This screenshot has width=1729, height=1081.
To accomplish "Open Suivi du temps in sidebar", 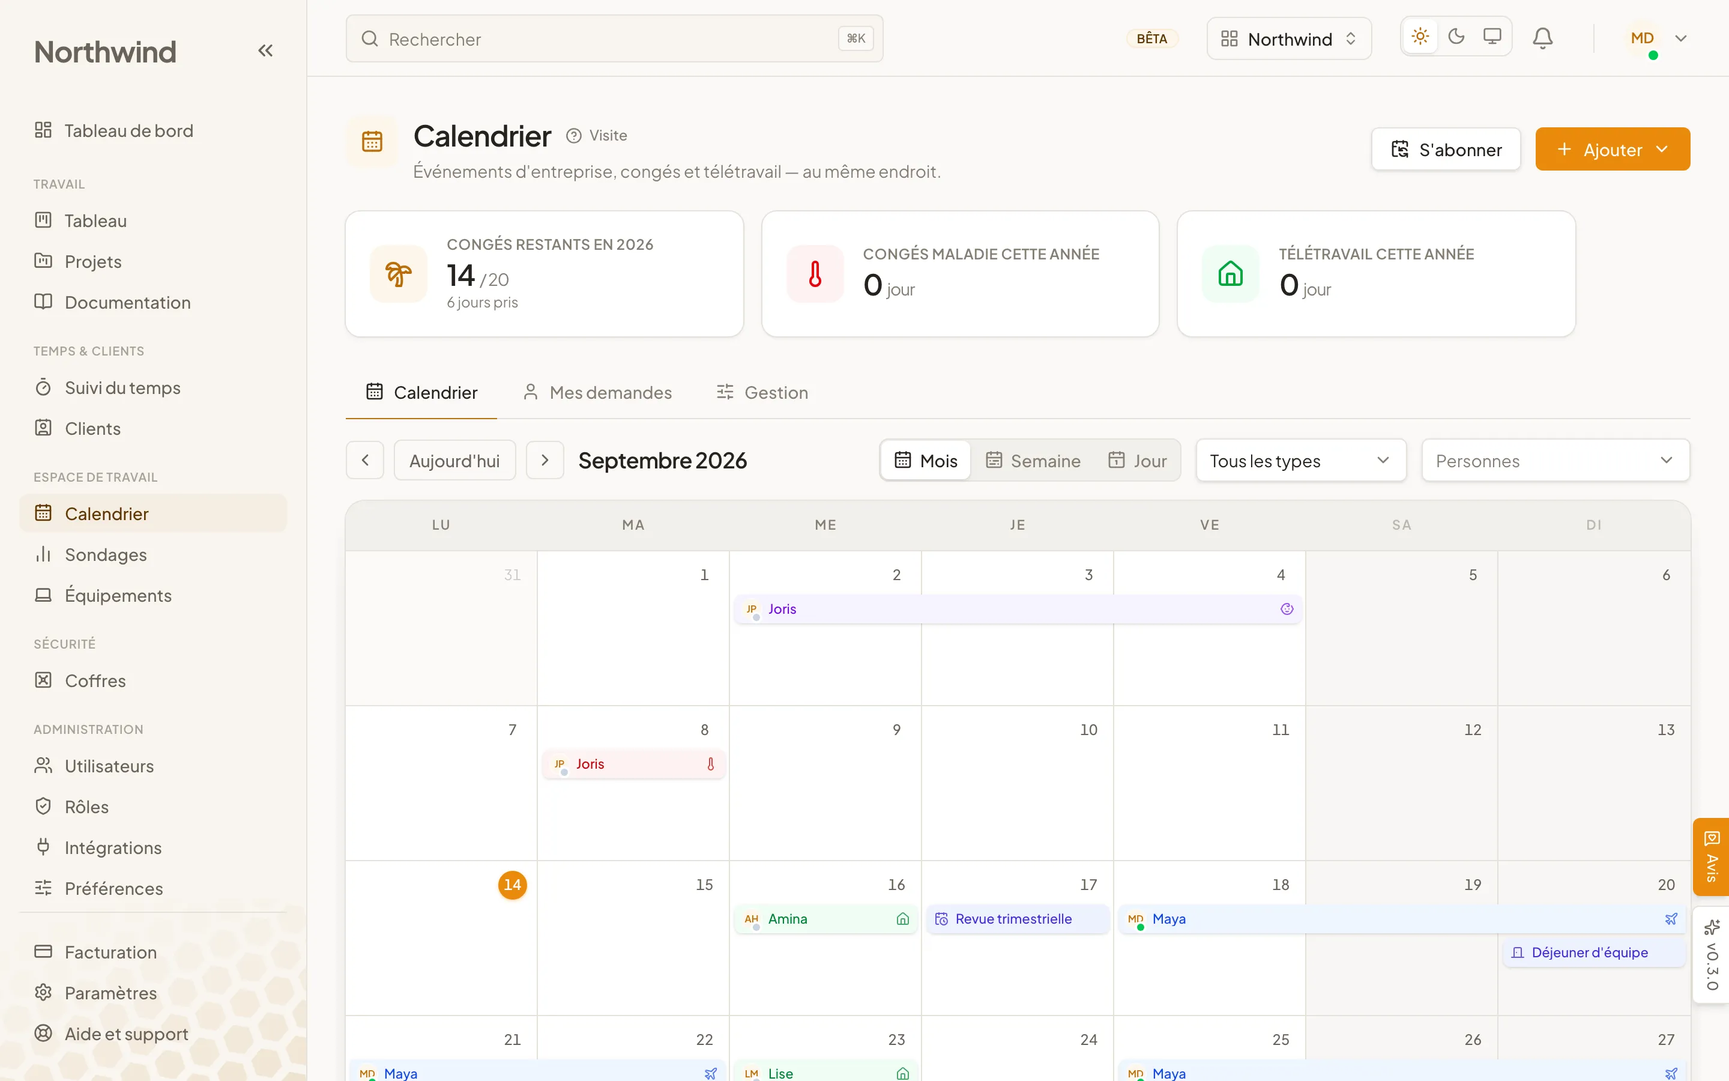I will 154,387.
